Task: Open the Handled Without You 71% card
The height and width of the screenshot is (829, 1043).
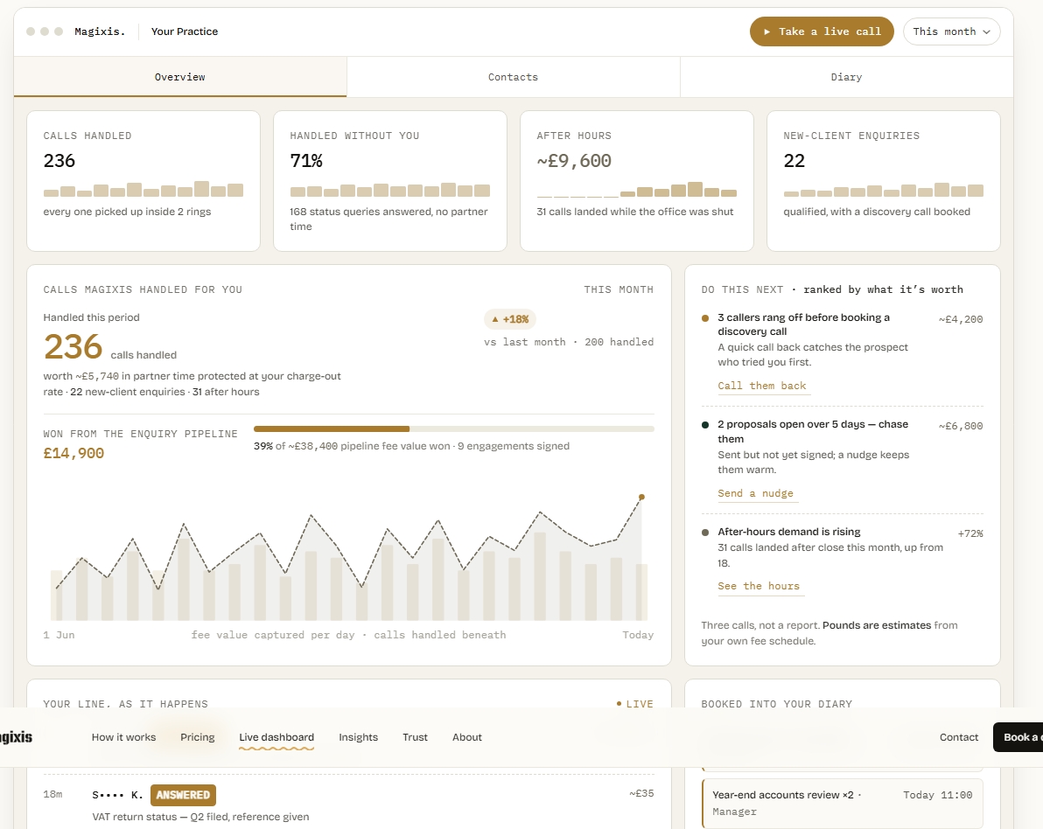Action: click(389, 181)
